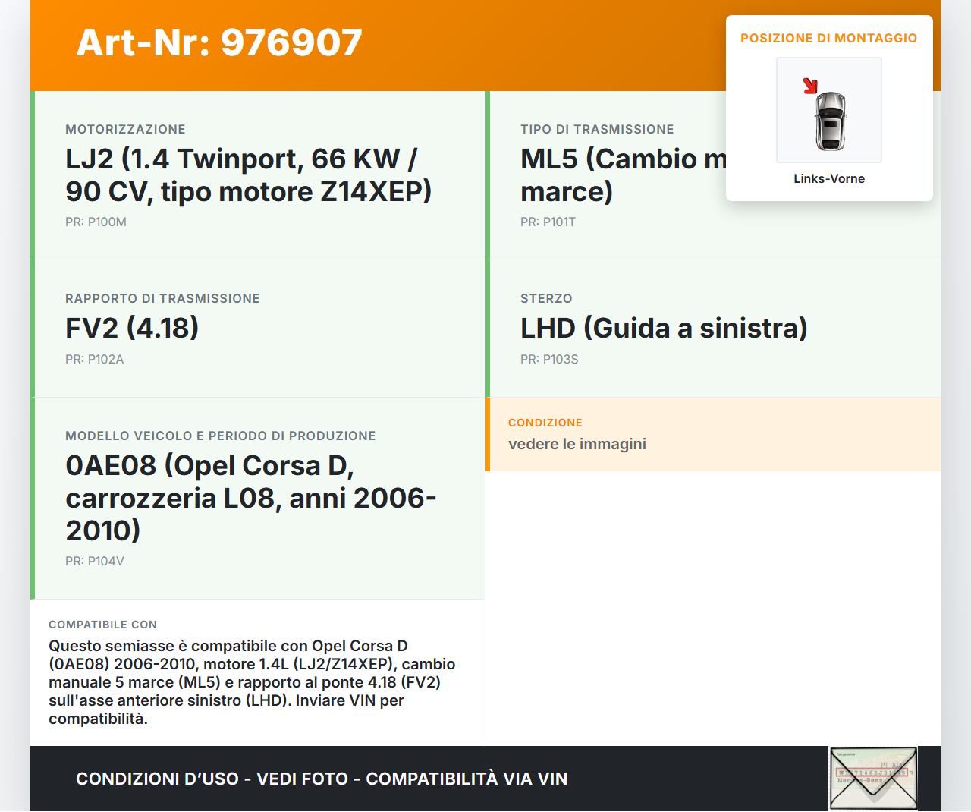Click the green bar beside MOTORIZZAZIONE
The image size is (971, 812).
coord(32,175)
